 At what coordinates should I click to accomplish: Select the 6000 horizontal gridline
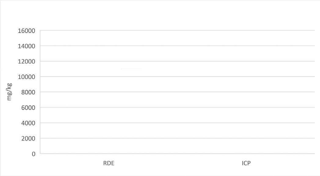pyautogui.click(x=177, y=107)
